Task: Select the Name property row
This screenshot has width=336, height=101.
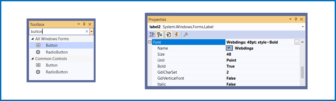Action: (x=226, y=48)
